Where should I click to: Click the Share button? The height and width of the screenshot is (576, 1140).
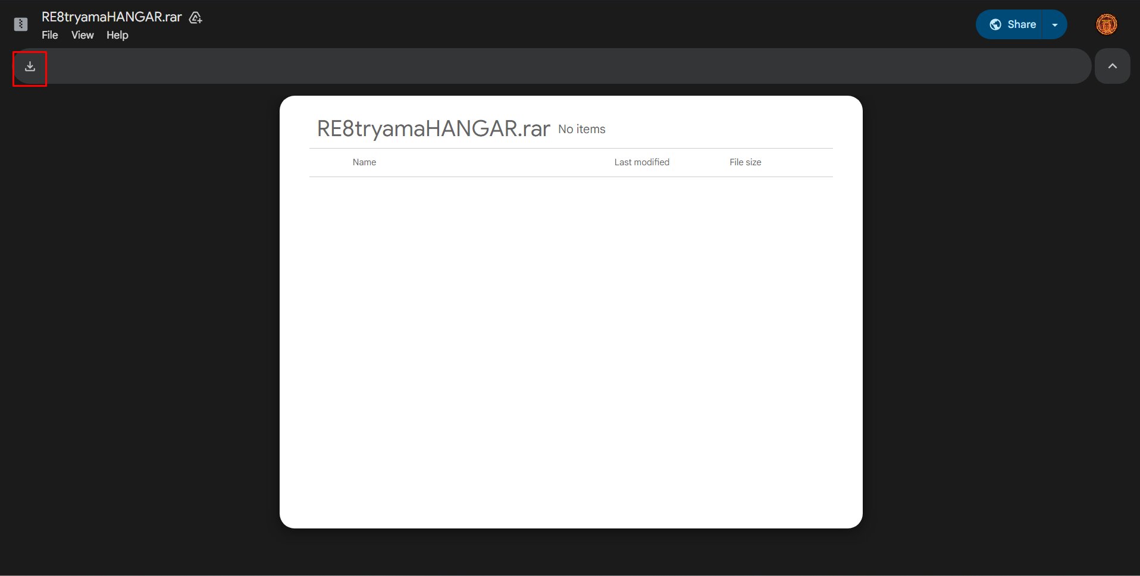(x=1021, y=24)
